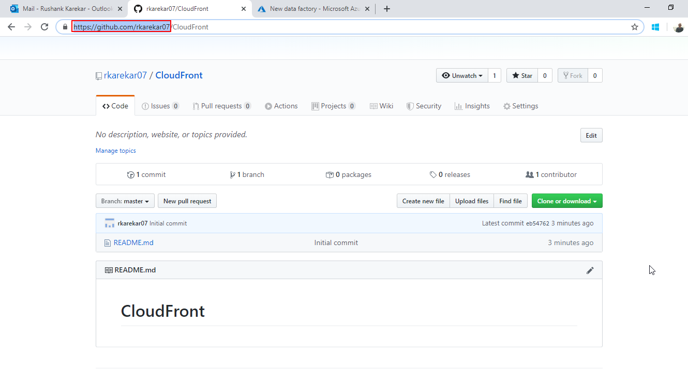This screenshot has width=688, height=372.
Task: Click the watchers count next to Unwatch
Action: click(494, 76)
